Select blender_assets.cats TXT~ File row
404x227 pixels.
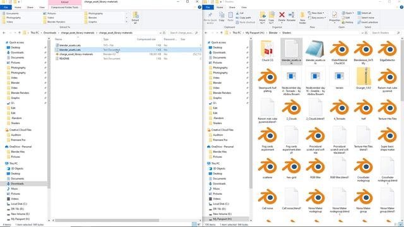(128, 45)
